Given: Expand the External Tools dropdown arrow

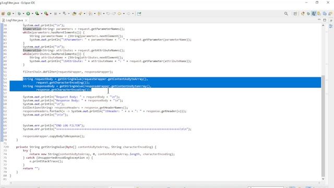Looking at the screenshot, I should tap(51, 14).
